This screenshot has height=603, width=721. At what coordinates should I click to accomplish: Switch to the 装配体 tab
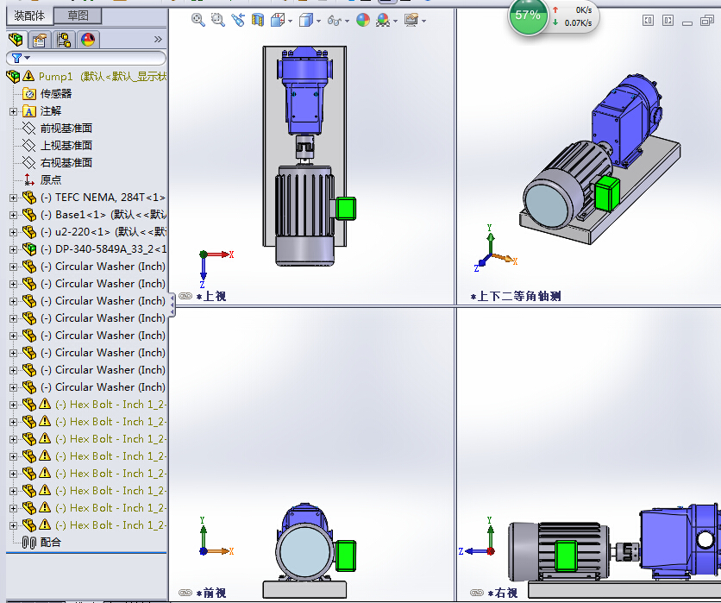[29, 16]
